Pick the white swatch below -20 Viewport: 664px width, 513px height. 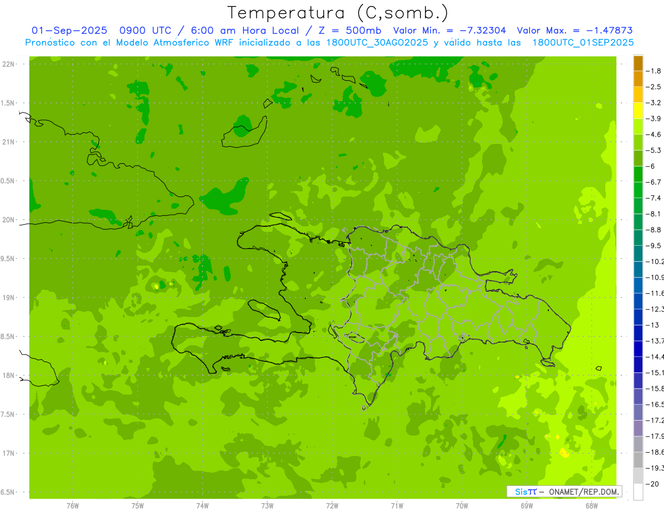(638, 491)
